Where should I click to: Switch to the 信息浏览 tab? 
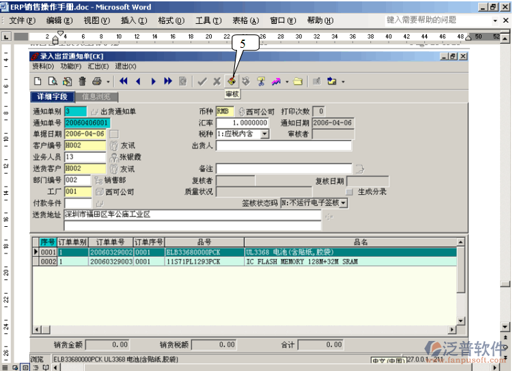coord(96,97)
